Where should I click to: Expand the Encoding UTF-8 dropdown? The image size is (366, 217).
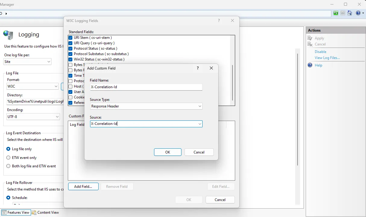pos(57,116)
